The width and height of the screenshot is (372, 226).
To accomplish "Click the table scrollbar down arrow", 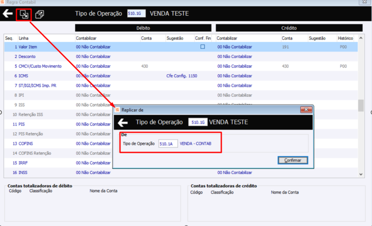I will click(361, 174).
